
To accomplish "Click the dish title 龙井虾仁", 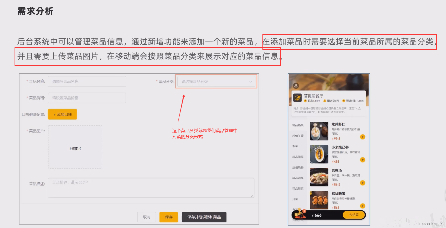I will pyautogui.click(x=338, y=124).
